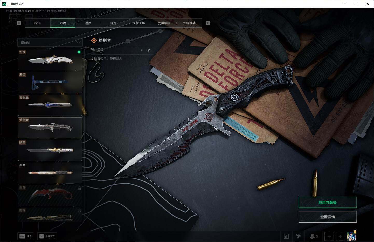The image size is (374, 242).
Task: Select the 暗星 blade skin thumbnail
Action: point(50,150)
